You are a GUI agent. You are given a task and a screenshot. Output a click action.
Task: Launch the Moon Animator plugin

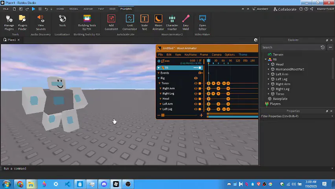(158, 22)
